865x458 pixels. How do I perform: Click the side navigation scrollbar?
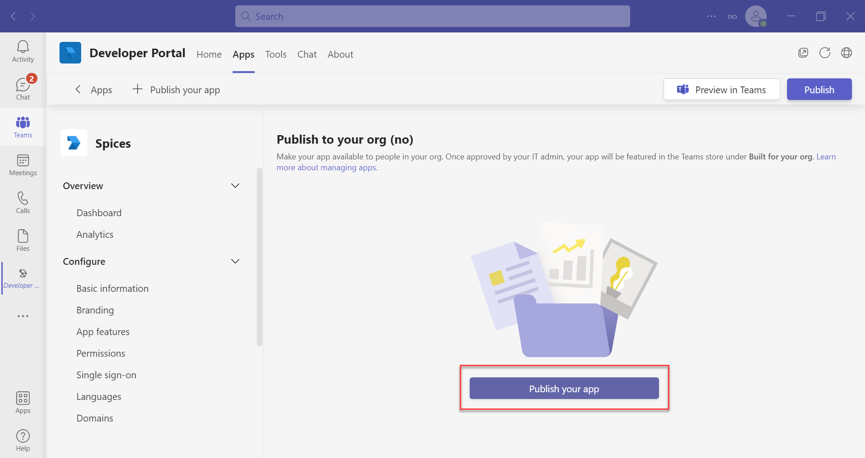260,257
